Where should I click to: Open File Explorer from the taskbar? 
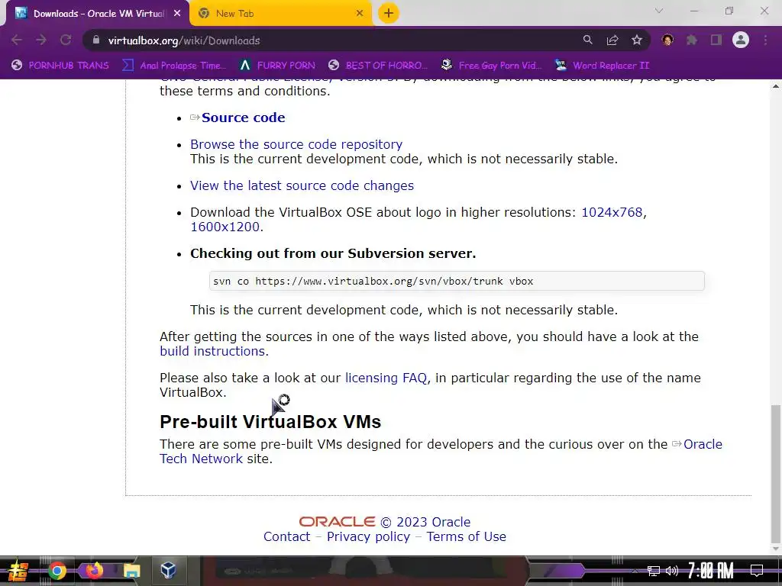pyautogui.click(x=131, y=571)
